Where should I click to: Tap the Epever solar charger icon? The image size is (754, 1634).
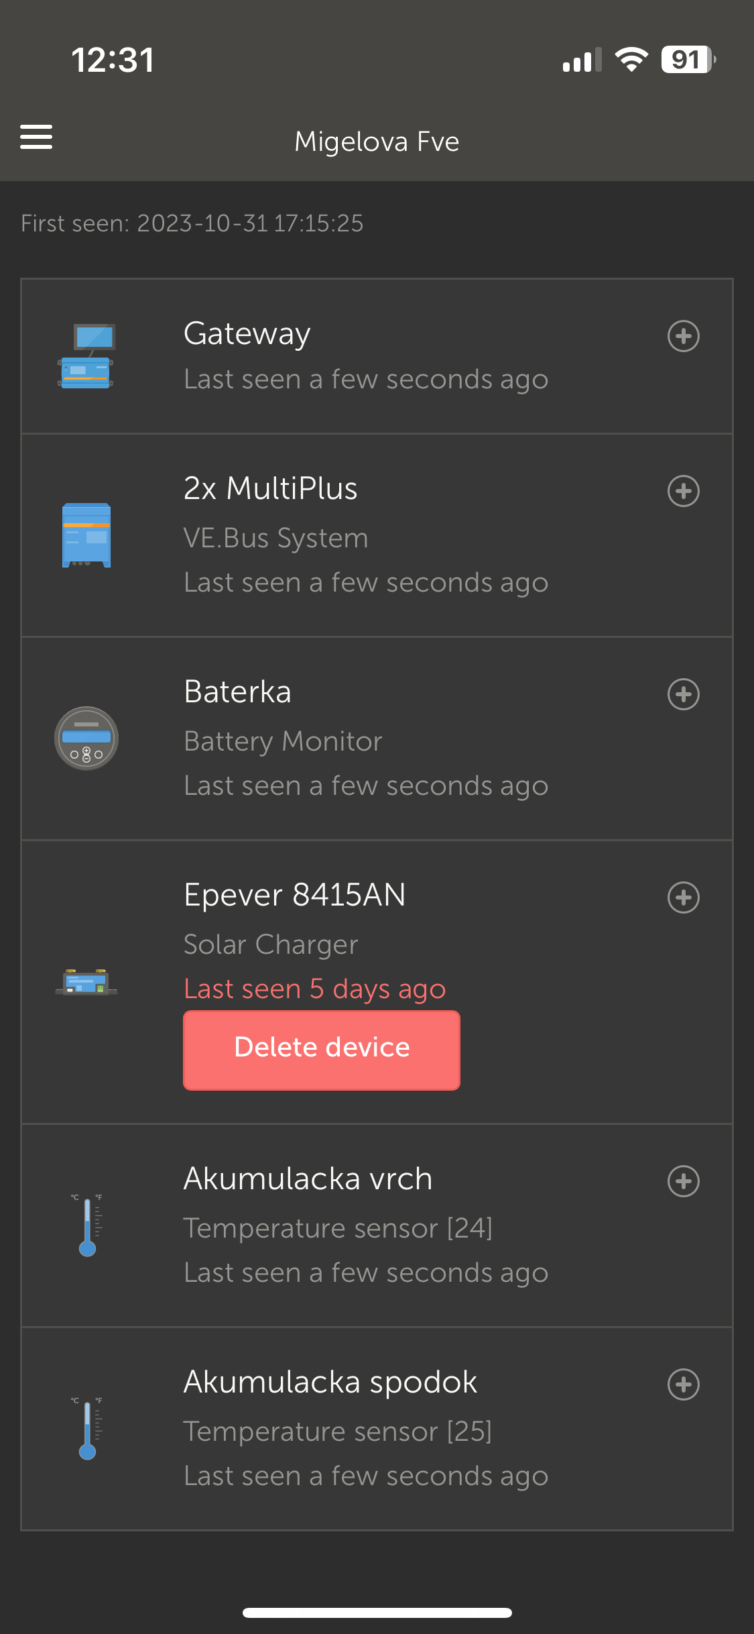coord(86,982)
